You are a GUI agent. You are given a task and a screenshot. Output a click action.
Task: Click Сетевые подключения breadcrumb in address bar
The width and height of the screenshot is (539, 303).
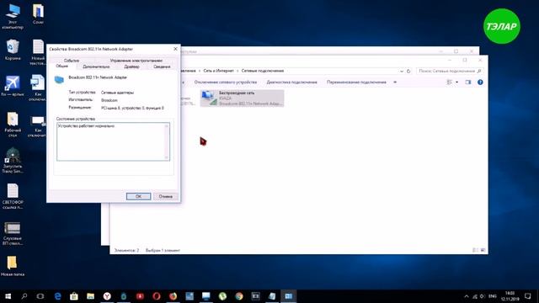coord(263,71)
